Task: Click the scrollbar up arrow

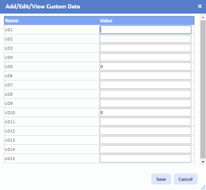Action: click(203, 17)
